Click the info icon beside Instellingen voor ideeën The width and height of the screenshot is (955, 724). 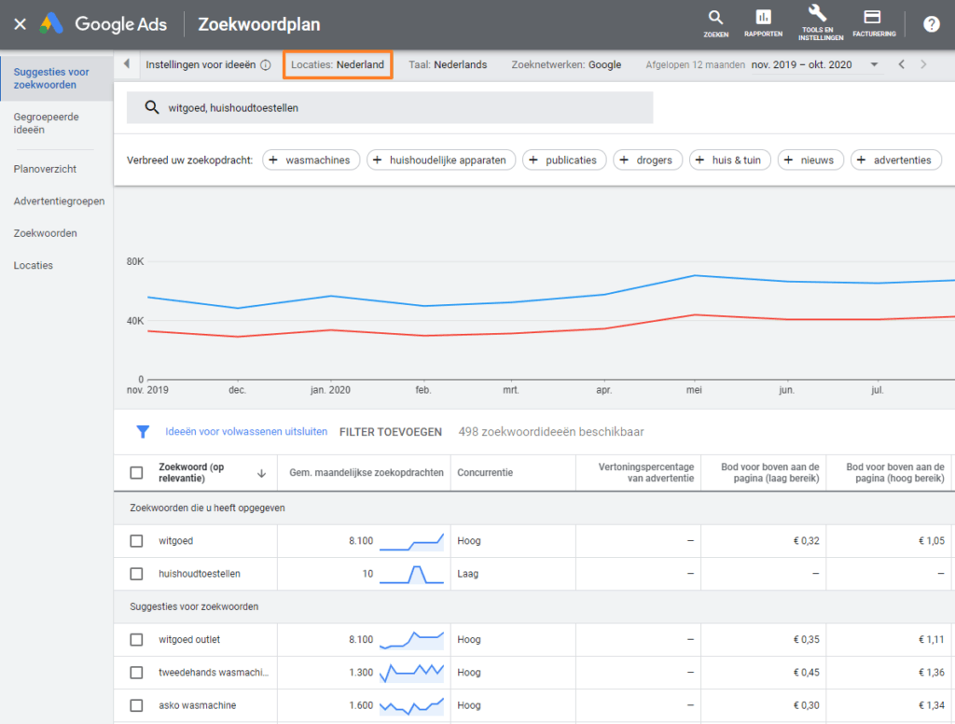pos(266,65)
